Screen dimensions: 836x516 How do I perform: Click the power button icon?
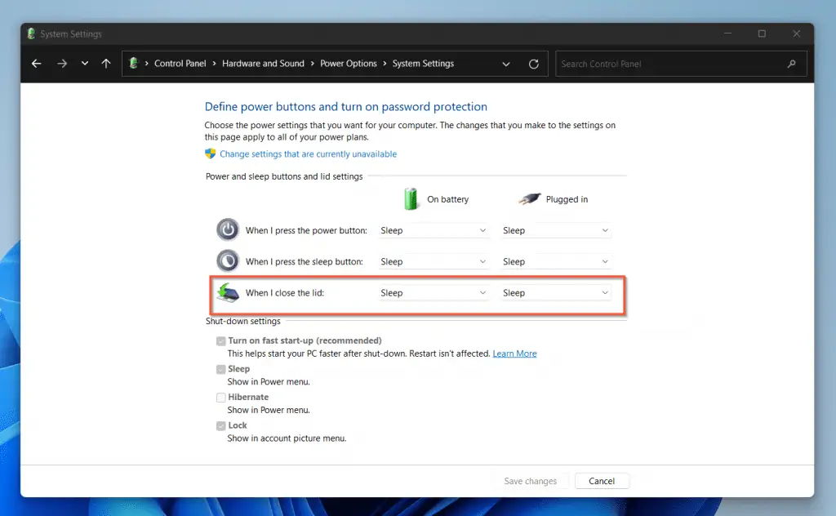point(228,229)
